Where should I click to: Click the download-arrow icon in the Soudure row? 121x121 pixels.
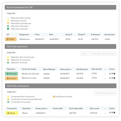point(112,78)
